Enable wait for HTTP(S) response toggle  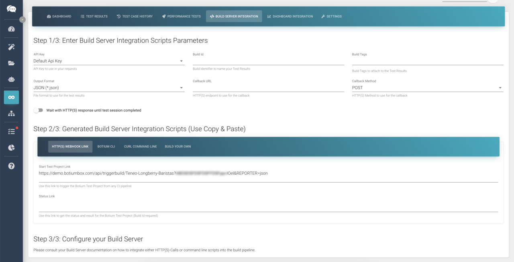click(x=39, y=110)
